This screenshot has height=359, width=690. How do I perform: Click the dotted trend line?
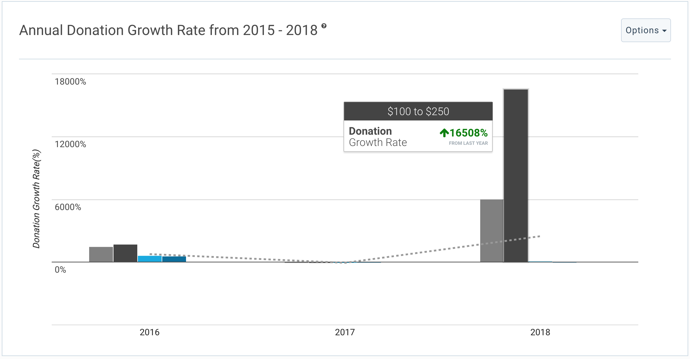tap(416, 253)
